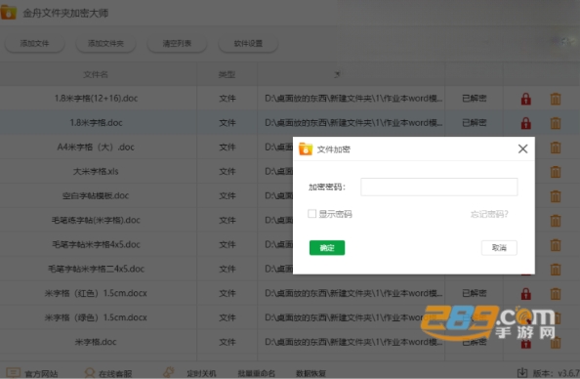
Task: Click the 已解密 status of 1.8米字格(12+16).doc
Action: pyautogui.click(x=475, y=99)
